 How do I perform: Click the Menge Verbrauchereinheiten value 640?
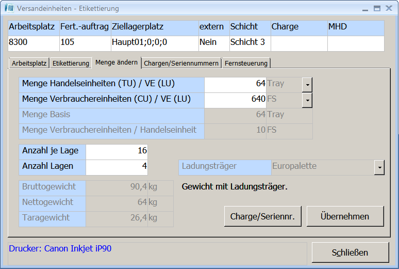tap(235, 99)
